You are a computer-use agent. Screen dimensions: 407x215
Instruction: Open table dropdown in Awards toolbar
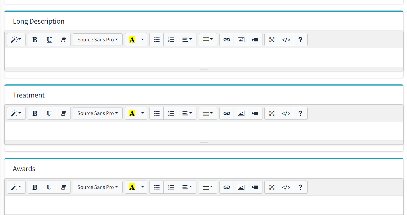(208, 187)
